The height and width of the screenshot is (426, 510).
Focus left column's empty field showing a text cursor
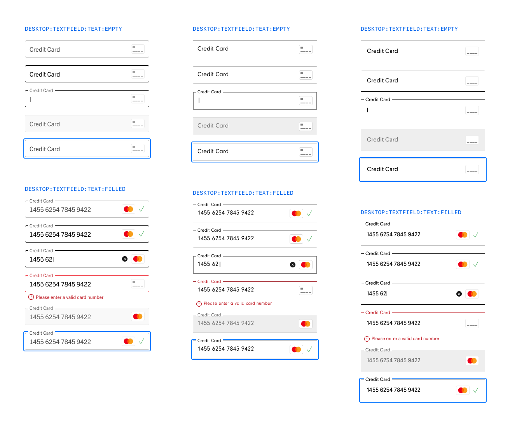[87, 99]
